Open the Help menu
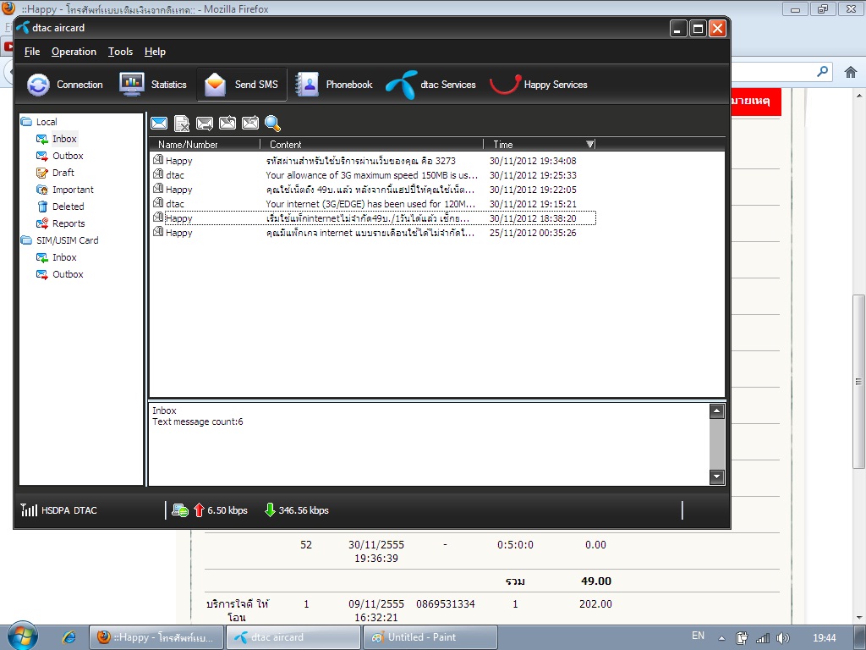Image resolution: width=866 pixels, height=650 pixels. [x=156, y=52]
